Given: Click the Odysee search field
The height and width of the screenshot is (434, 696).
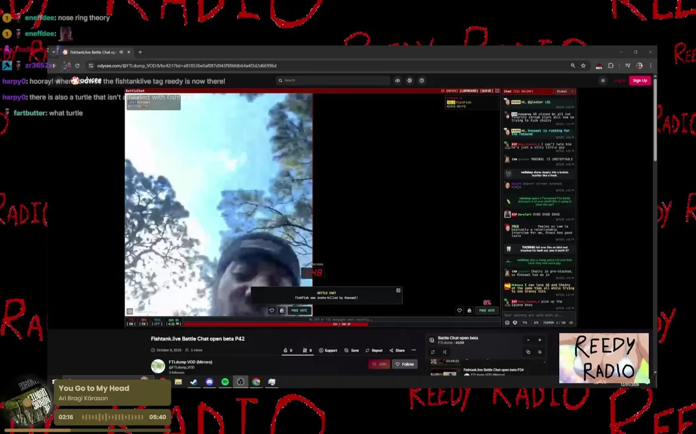Looking at the screenshot, I should point(333,80).
